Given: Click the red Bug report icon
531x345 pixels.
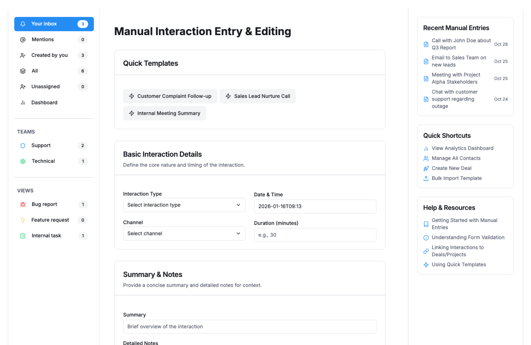Looking at the screenshot, I should click(23, 205).
